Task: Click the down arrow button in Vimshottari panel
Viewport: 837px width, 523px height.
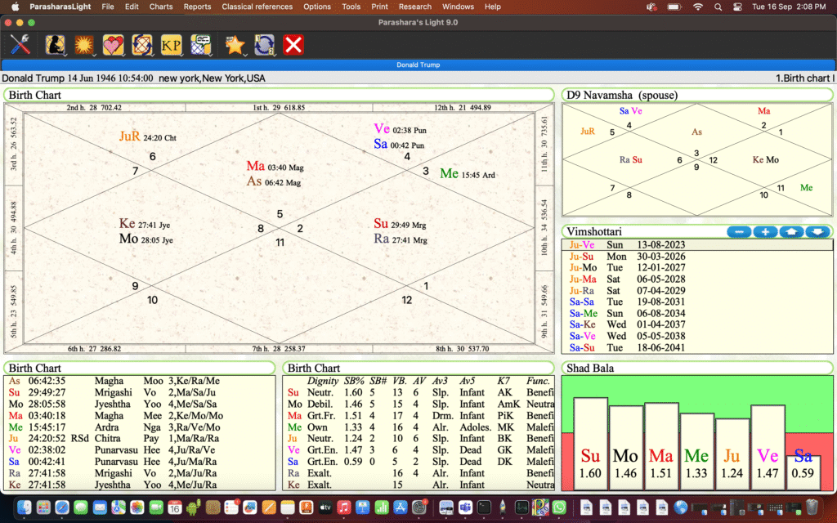Action: point(817,231)
